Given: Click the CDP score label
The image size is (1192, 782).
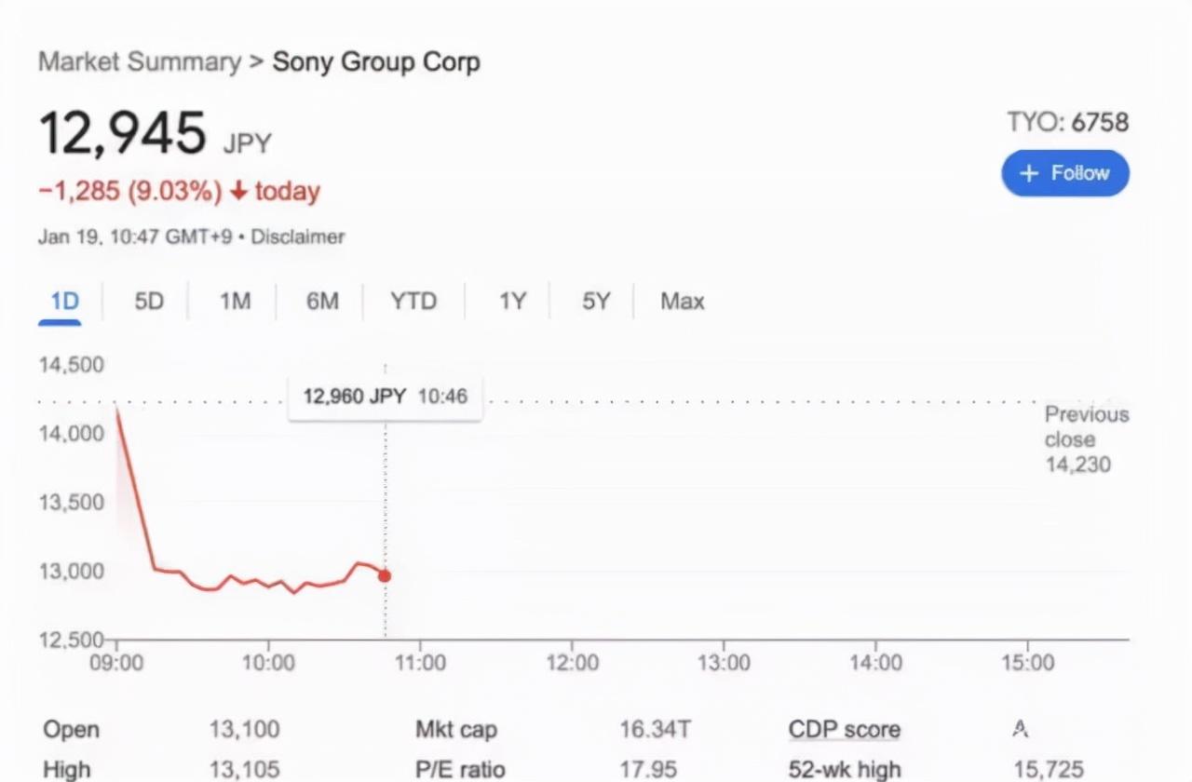Looking at the screenshot, I should coord(844,730).
